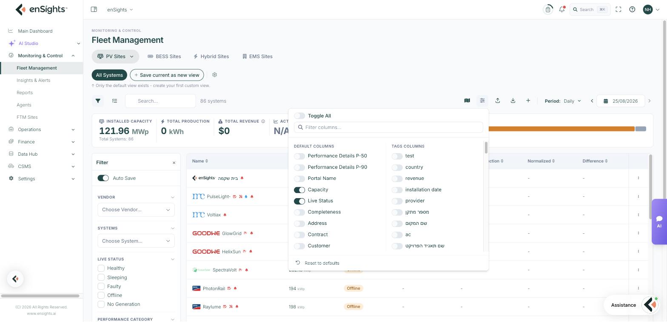Click the checklist view icon
The height and width of the screenshot is (322, 667).
coord(114,101)
